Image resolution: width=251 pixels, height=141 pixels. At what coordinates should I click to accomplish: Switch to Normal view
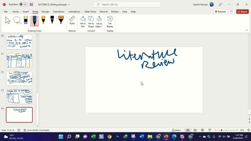(x=188, y=130)
